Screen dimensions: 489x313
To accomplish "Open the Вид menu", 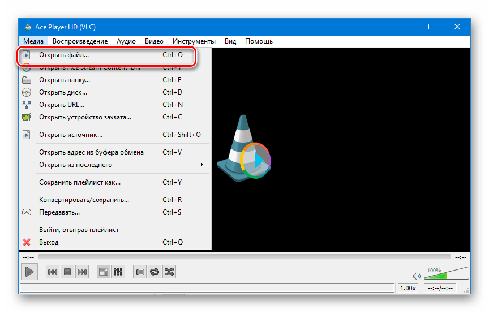I will pos(230,41).
